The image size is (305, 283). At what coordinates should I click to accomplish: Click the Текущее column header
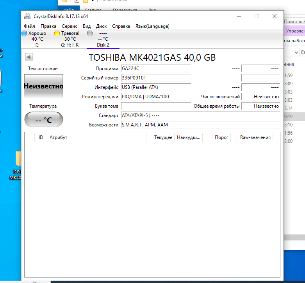pos(160,137)
